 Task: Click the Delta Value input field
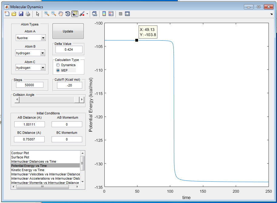(69, 49)
